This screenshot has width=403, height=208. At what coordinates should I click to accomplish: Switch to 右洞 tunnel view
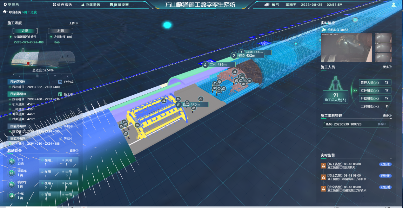pos(60,31)
